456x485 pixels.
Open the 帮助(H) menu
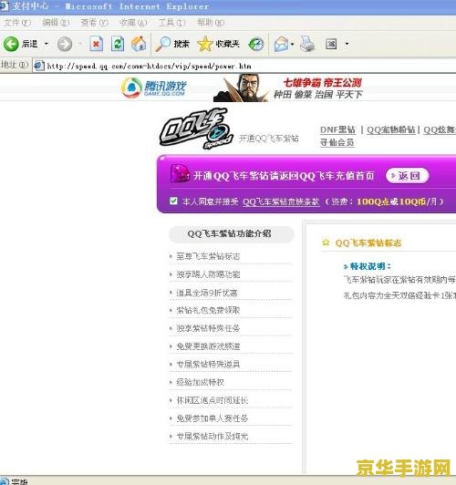(x=211, y=23)
